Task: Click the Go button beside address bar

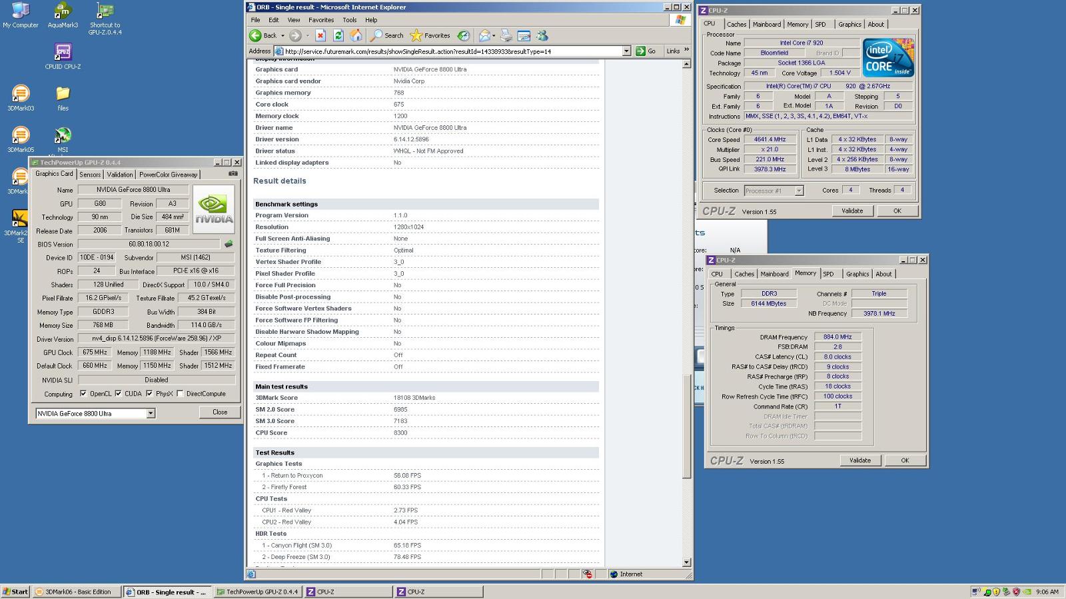Action: [646, 51]
